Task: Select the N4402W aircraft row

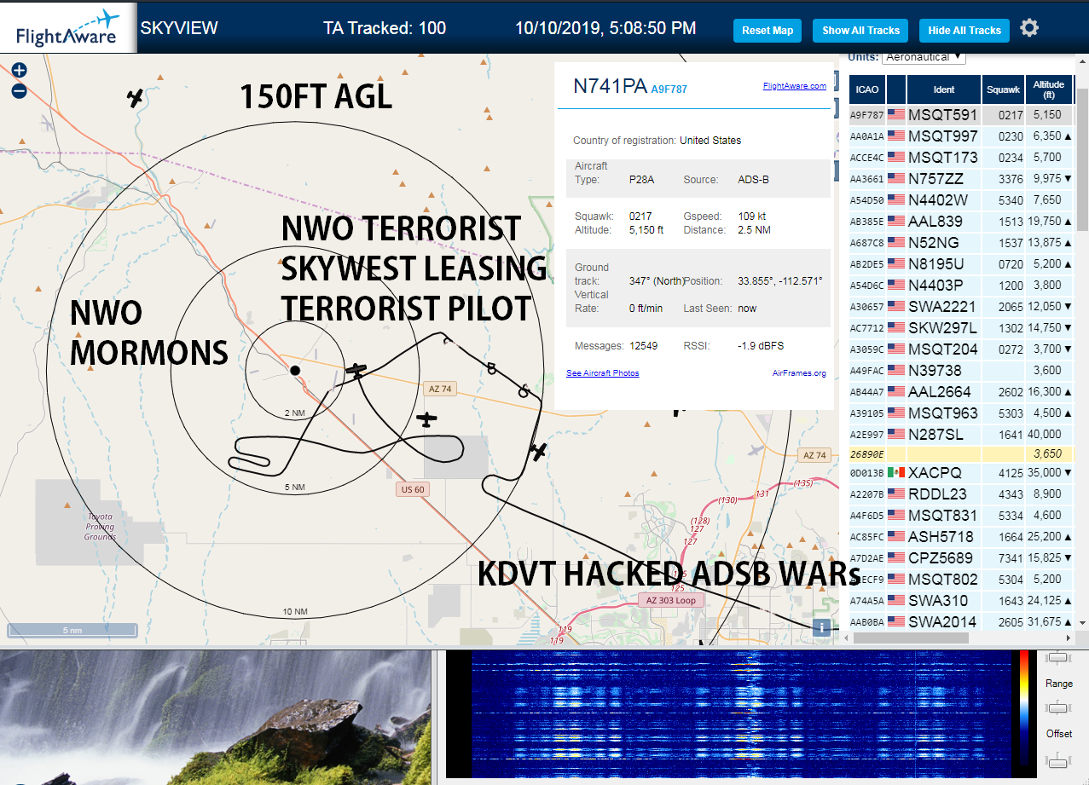Action: click(x=961, y=199)
